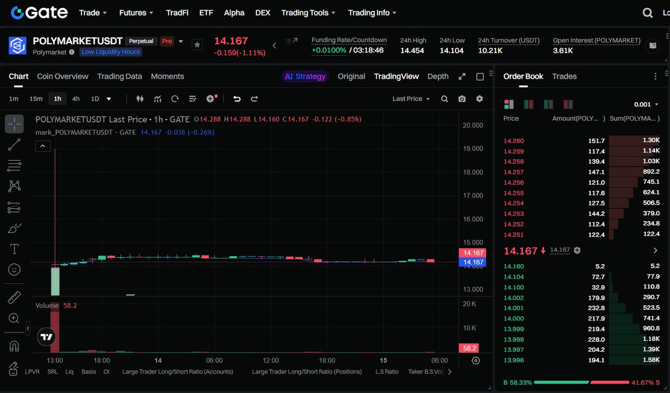Image resolution: width=670 pixels, height=393 pixels.
Task: Open chart settings gear
Action: 480,99
